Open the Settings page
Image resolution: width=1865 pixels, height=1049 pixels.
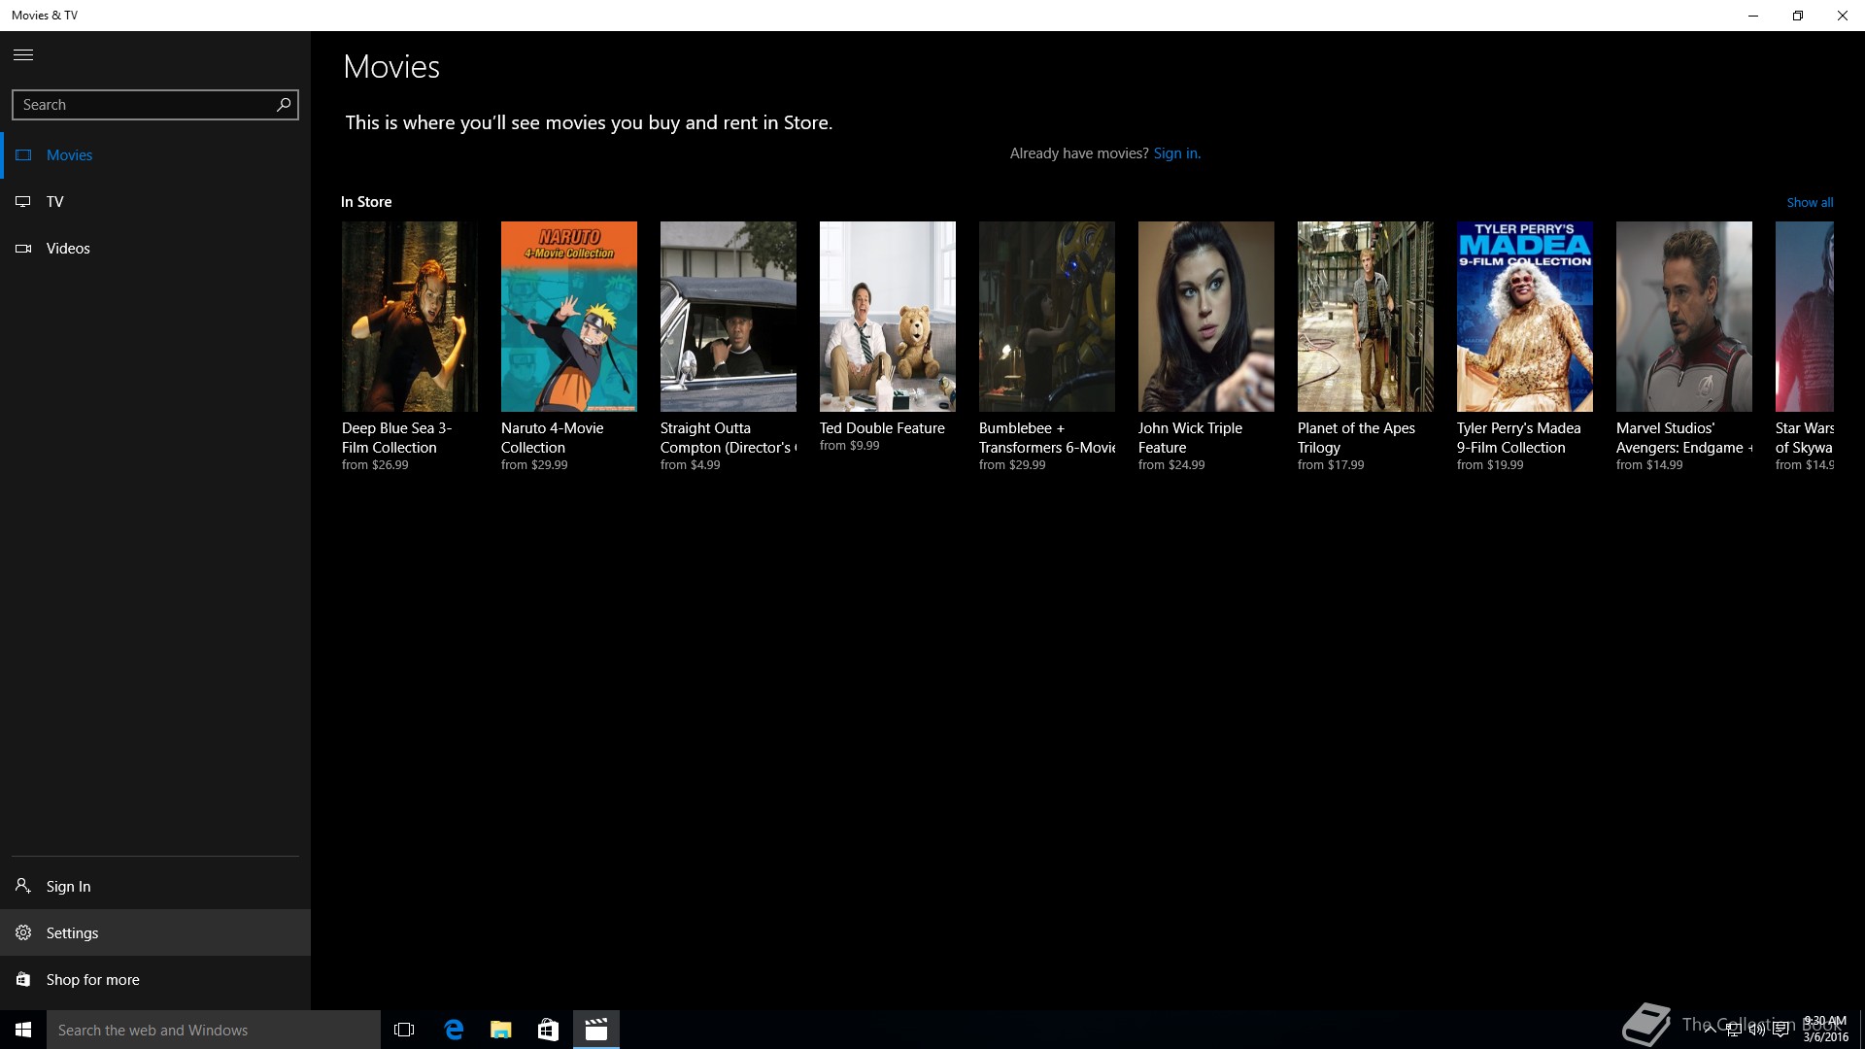click(155, 932)
